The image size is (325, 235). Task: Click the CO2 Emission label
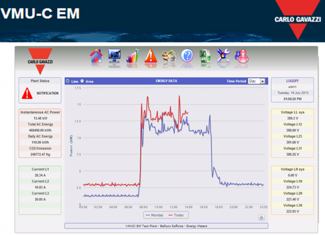point(40,148)
